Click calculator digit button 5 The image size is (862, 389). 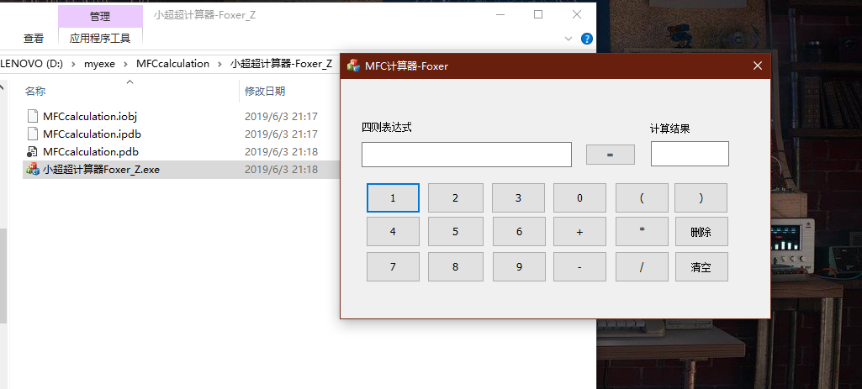click(455, 231)
